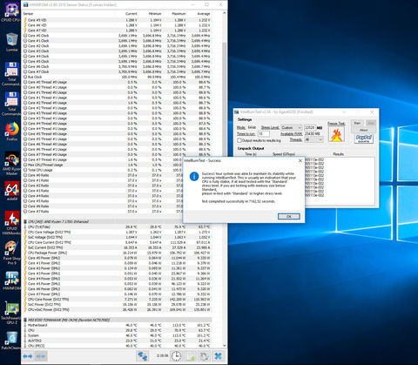This screenshot has height=365, width=418.
Task: Select the Core #7 VID row
Action: 118,30
